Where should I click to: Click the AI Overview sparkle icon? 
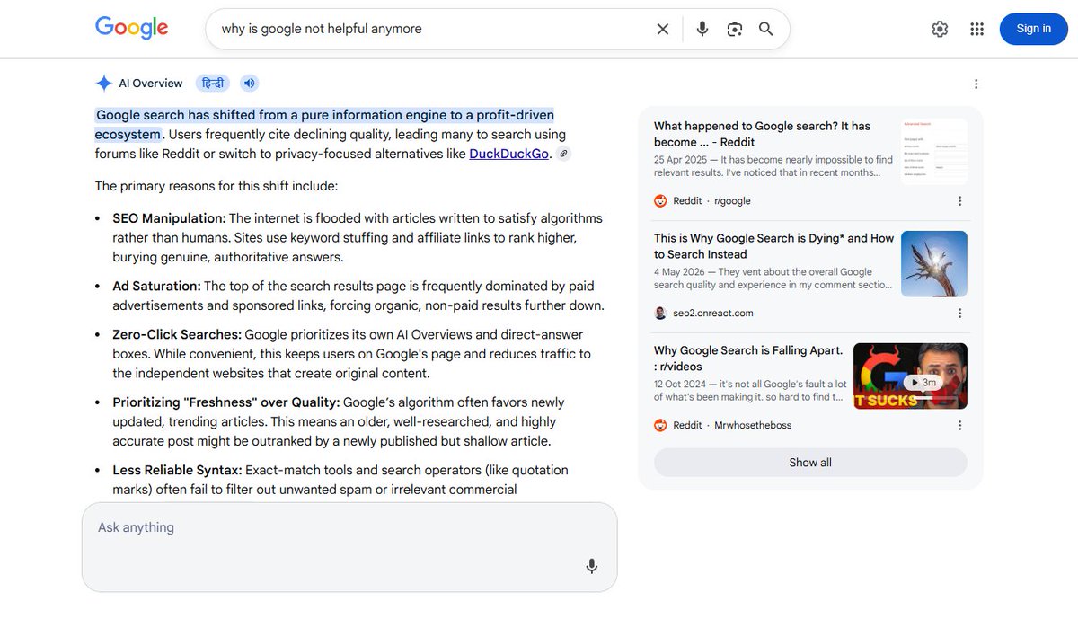point(104,84)
